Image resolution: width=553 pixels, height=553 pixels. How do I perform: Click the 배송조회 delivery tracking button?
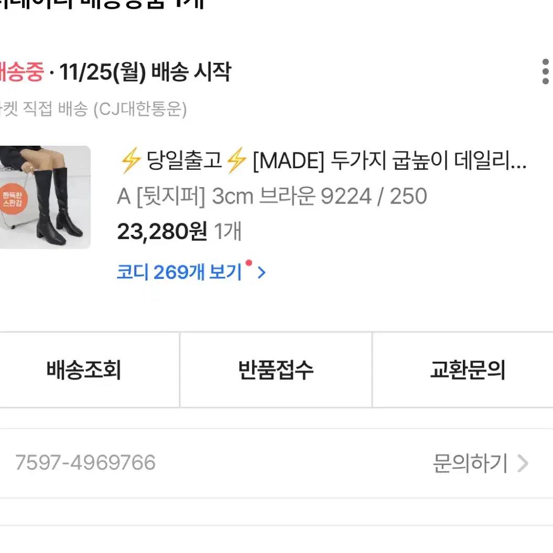(84, 370)
